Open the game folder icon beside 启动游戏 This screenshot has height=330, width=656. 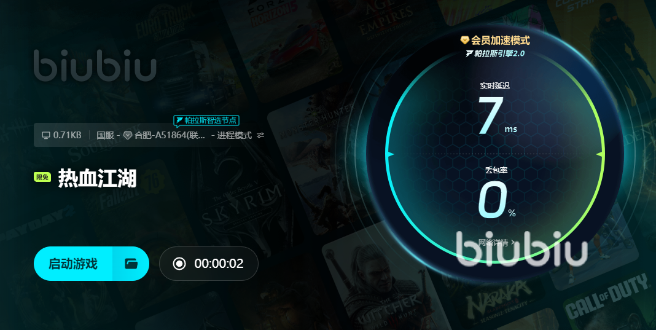pyautogui.click(x=131, y=264)
